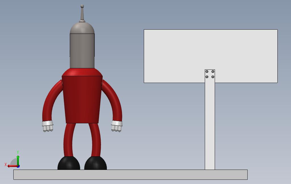Click the blue Z axis dot on triad
Screen dimensions: 291x184
pos(18,167)
